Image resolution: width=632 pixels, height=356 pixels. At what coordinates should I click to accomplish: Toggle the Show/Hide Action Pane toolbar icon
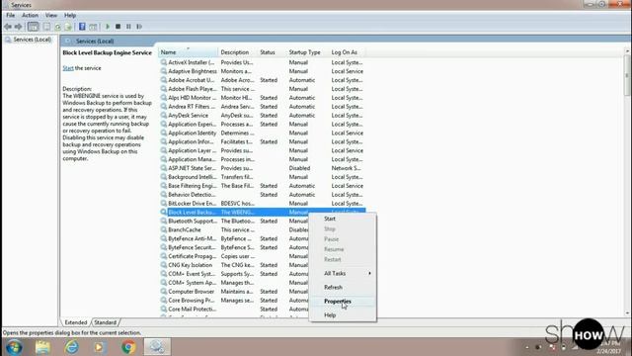(93, 27)
